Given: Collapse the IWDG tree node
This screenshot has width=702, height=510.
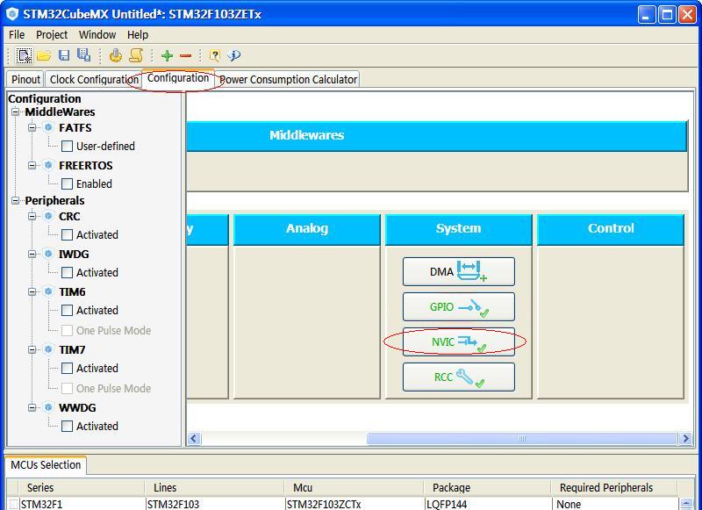Looking at the screenshot, I should (32, 254).
